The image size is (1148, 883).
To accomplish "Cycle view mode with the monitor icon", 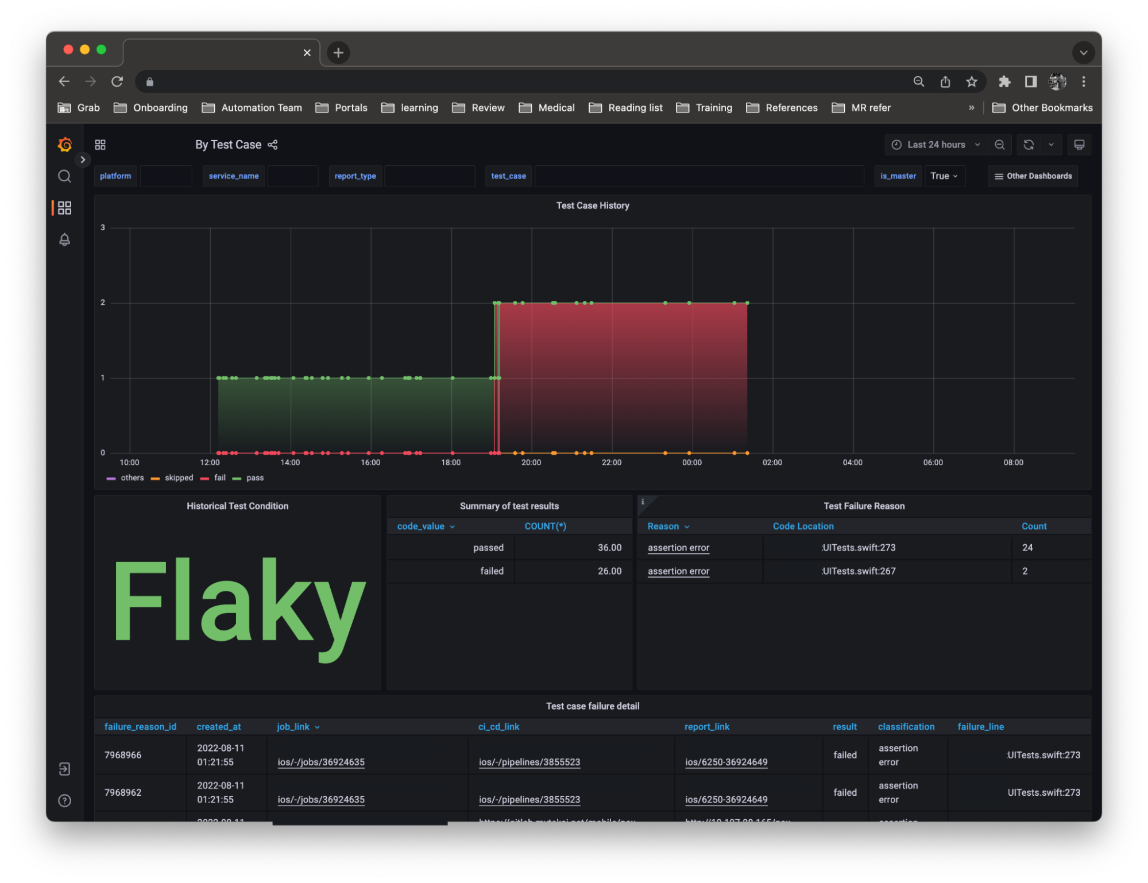I will pyautogui.click(x=1079, y=145).
